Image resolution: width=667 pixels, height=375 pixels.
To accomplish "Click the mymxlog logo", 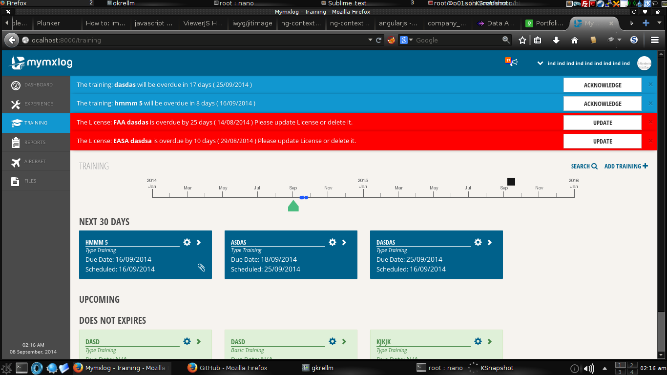I will (x=41, y=62).
